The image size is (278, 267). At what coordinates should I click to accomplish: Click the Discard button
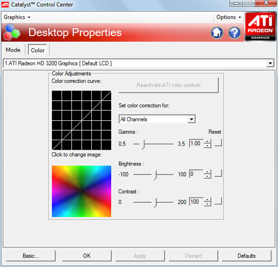[193, 256]
